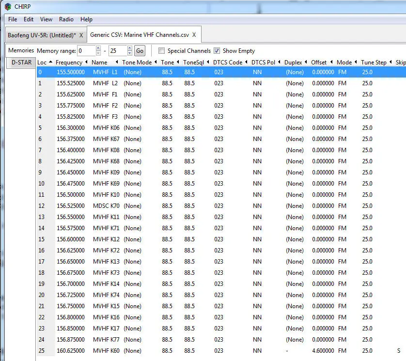Click the Go button

coord(140,51)
